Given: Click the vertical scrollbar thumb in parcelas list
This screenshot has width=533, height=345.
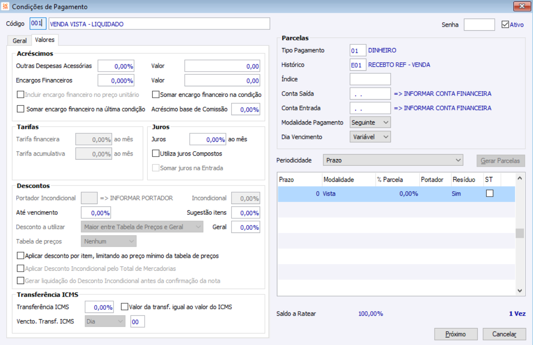Looking at the screenshot, I should (x=520, y=233).
